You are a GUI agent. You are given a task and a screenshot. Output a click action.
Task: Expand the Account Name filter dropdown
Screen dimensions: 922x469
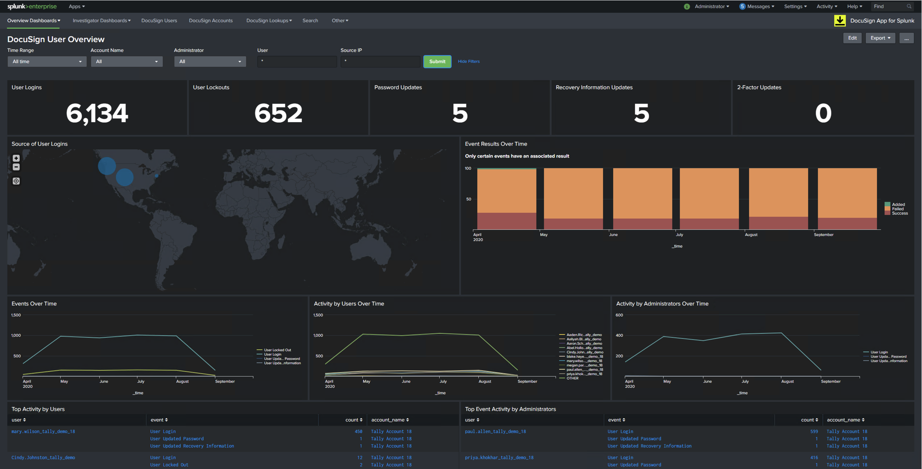click(x=126, y=61)
